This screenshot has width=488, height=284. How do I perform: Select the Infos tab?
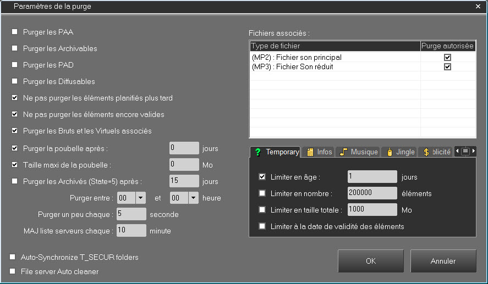[x=319, y=152]
